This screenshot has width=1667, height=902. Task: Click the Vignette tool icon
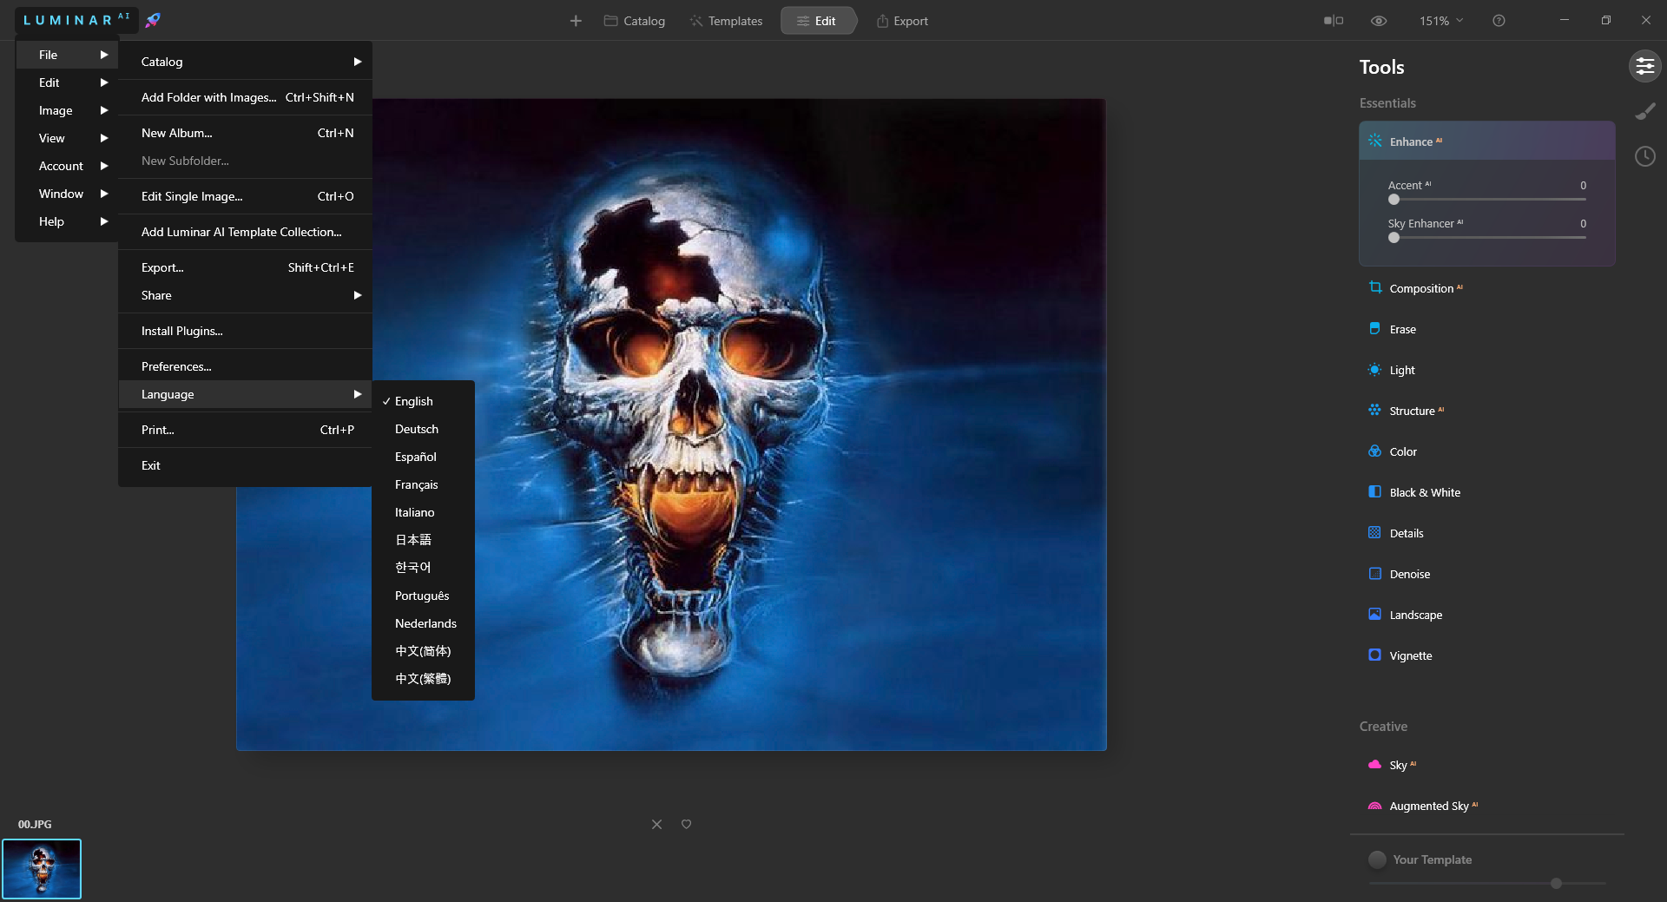coord(1375,655)
